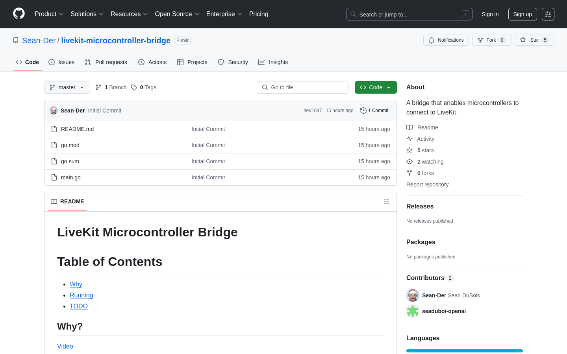Open the appearance settings icon in header
Viewport: 567px width, 354px height.
[x=548, y=14]
